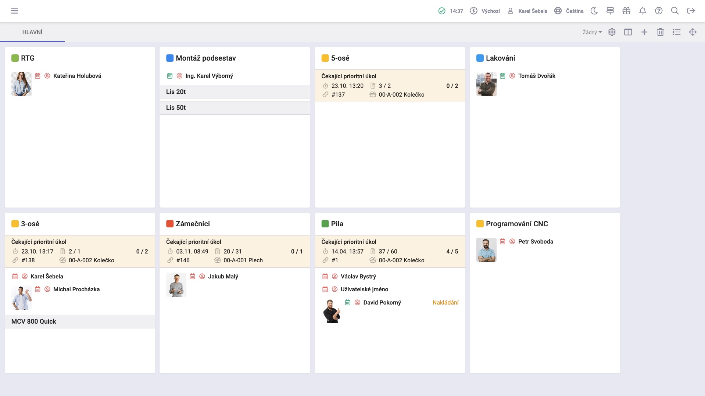Switch to the HLAVNÍ tab
The height and width of the screenshot is (396, 705).
tap(32, 32)
